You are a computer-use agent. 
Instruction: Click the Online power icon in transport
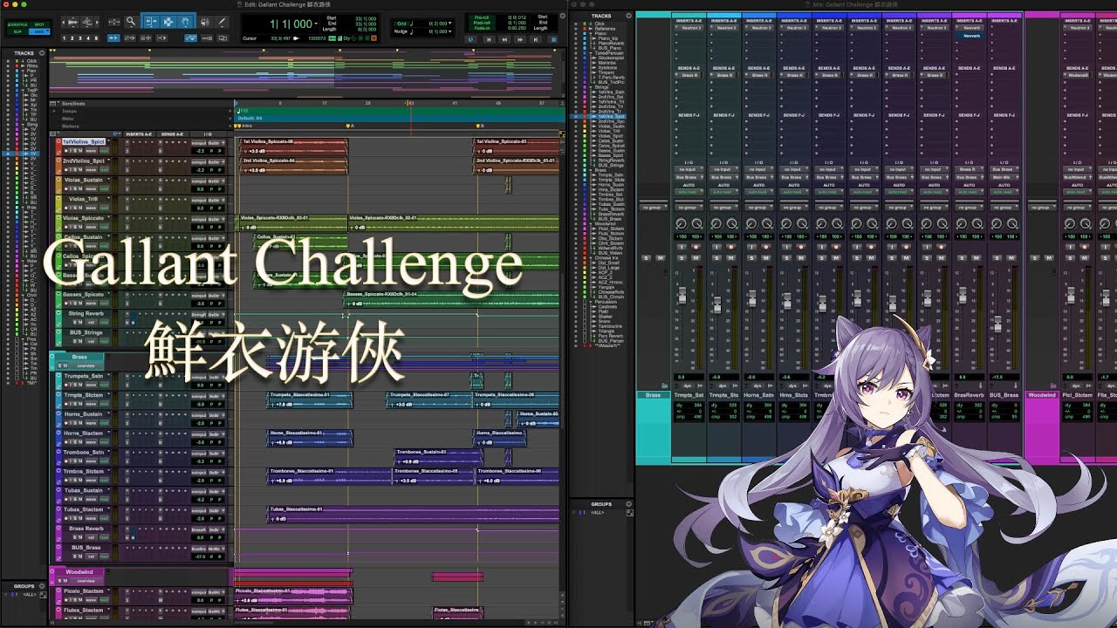pos(471,39)
